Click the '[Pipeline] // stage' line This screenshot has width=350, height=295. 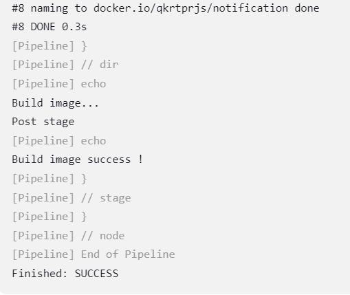pos(72,198)
